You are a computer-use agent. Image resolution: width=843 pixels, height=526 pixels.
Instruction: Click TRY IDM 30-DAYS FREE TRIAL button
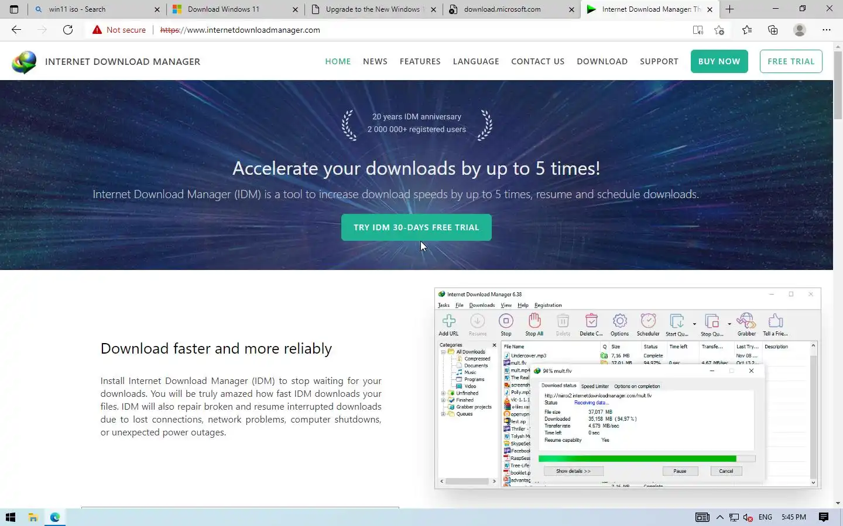coord(416,227)
